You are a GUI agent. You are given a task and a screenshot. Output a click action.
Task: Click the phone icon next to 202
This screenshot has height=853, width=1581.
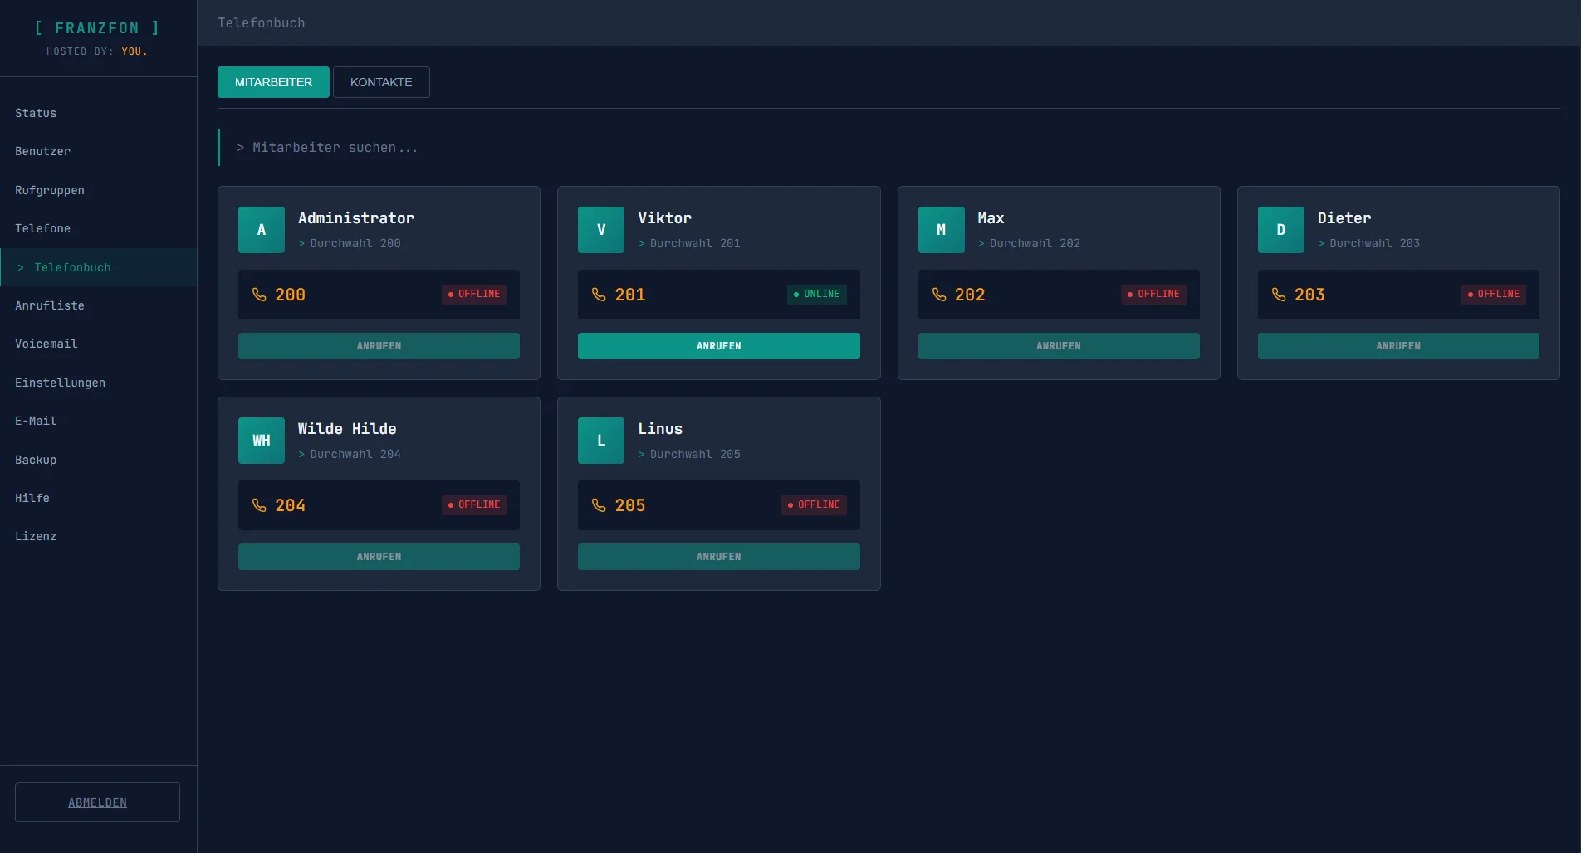(939, 295)
